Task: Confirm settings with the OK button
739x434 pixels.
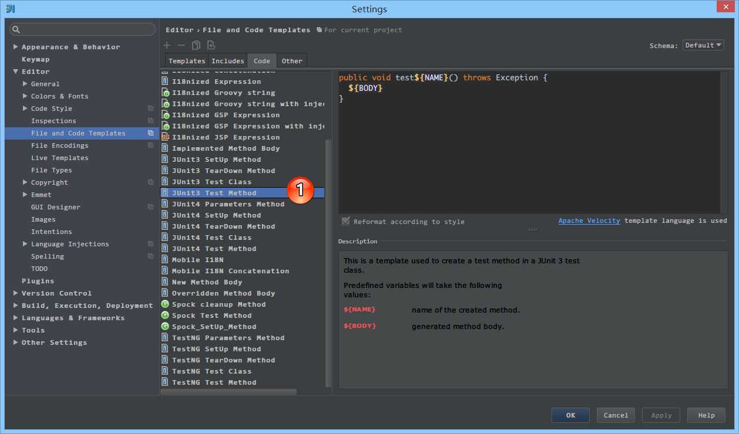Action: pos(570,415)
